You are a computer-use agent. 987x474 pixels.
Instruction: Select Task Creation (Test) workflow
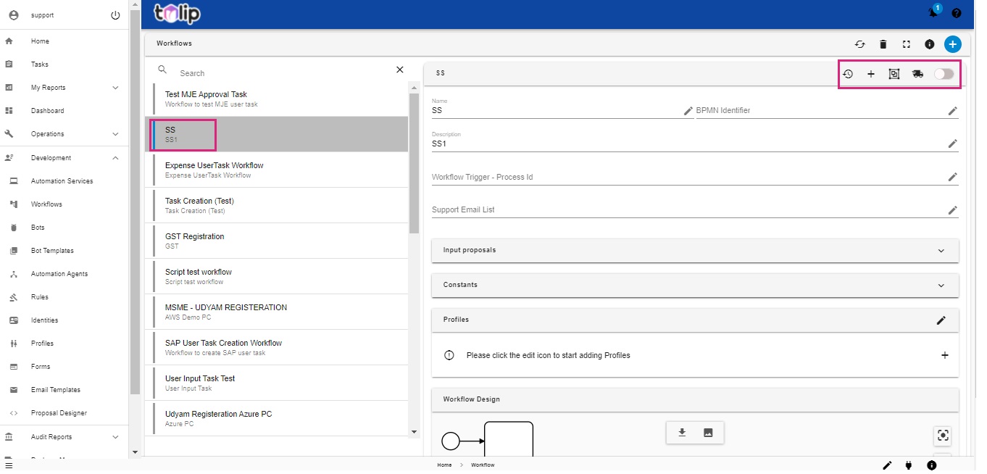[277, 205]
